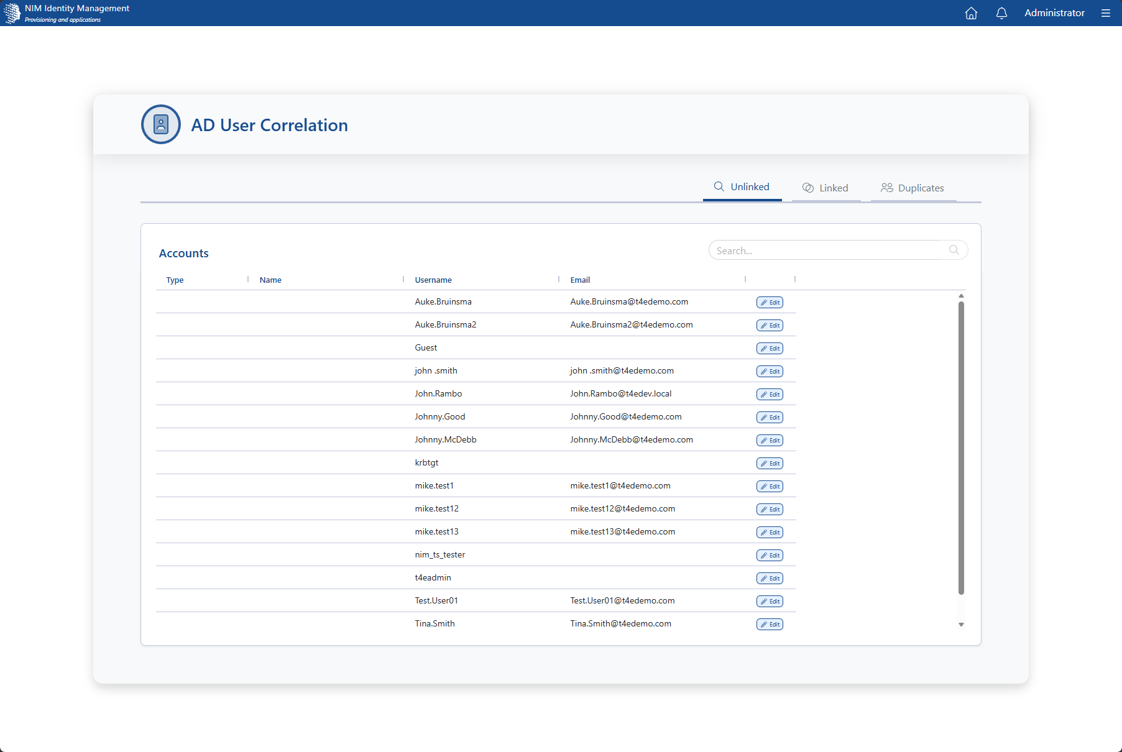Image resolution: width=1122 pixels, height=752 pixels.
Task: Click email mike.test13@t4edemo.com
Action: click(623, 531)
